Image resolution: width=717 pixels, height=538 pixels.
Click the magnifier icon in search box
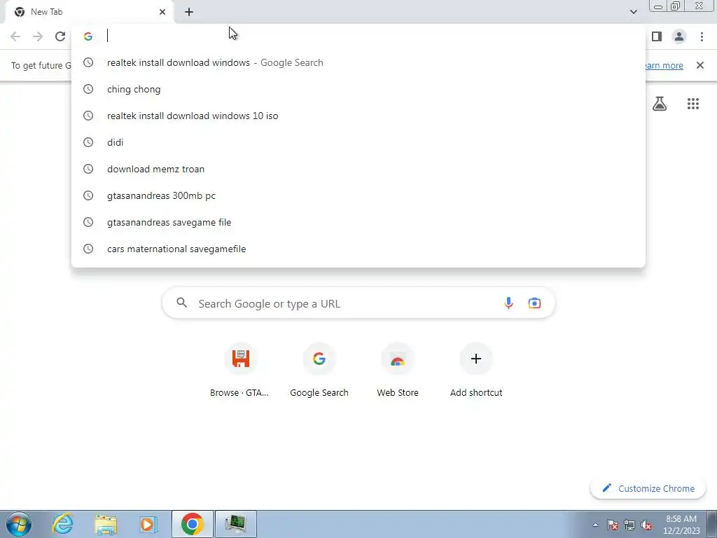coord(181,303)
